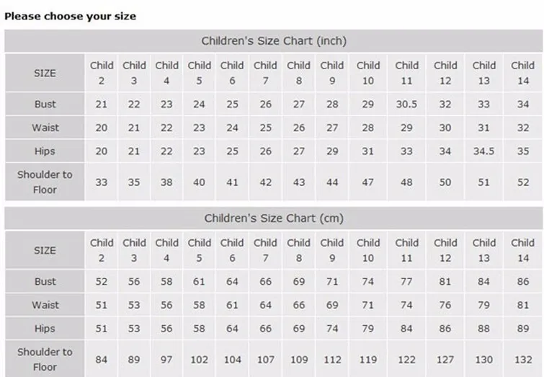This screenshot has height=377, width=544.
Task: Click the 'Please choose your size' heading
Action: point(70,17)
